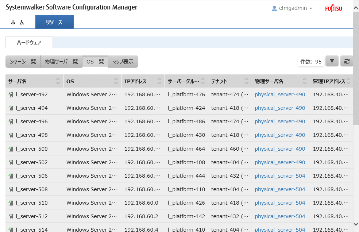Open the filter funnel icon button

[332, 61]
